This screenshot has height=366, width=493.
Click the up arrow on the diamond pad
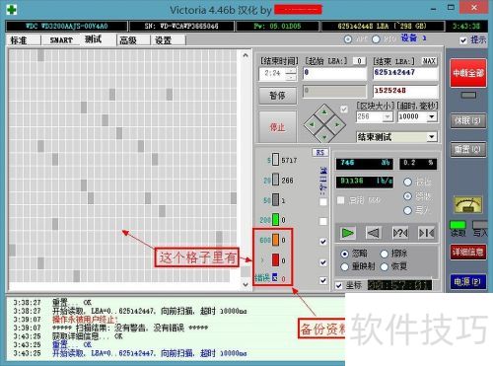pos(324,112)
